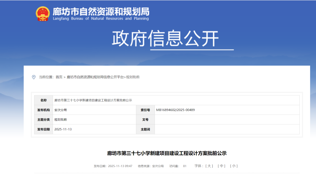
Task: Open 首页 breadcrumb link
Action: (59, 77)
